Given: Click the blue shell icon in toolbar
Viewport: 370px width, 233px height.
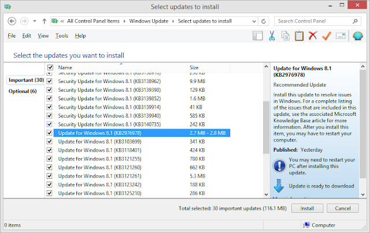Looking at the screenshot, I should (358, 36).
